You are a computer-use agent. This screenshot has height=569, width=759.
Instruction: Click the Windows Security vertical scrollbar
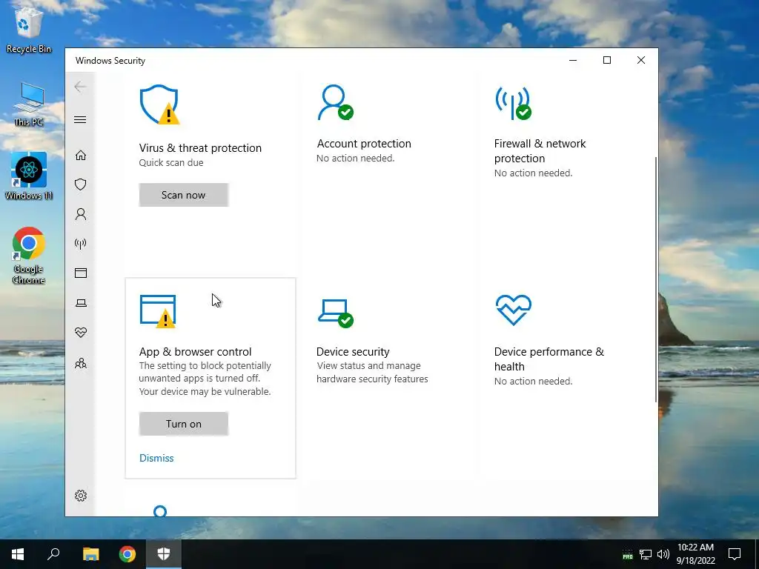(x=656, y=279)
